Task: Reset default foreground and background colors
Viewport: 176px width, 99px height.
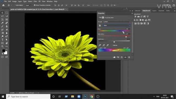Action: (x=2, y=54)
